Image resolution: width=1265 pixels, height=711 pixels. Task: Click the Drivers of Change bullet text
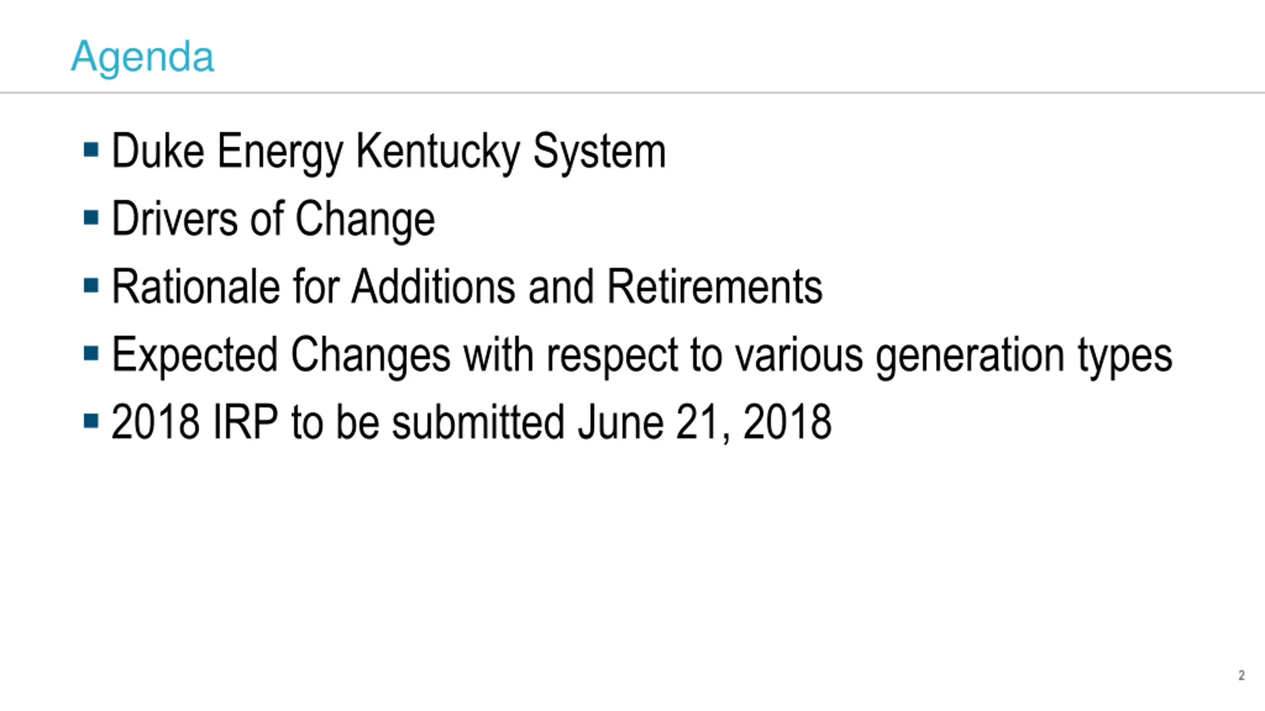[273, 220]
